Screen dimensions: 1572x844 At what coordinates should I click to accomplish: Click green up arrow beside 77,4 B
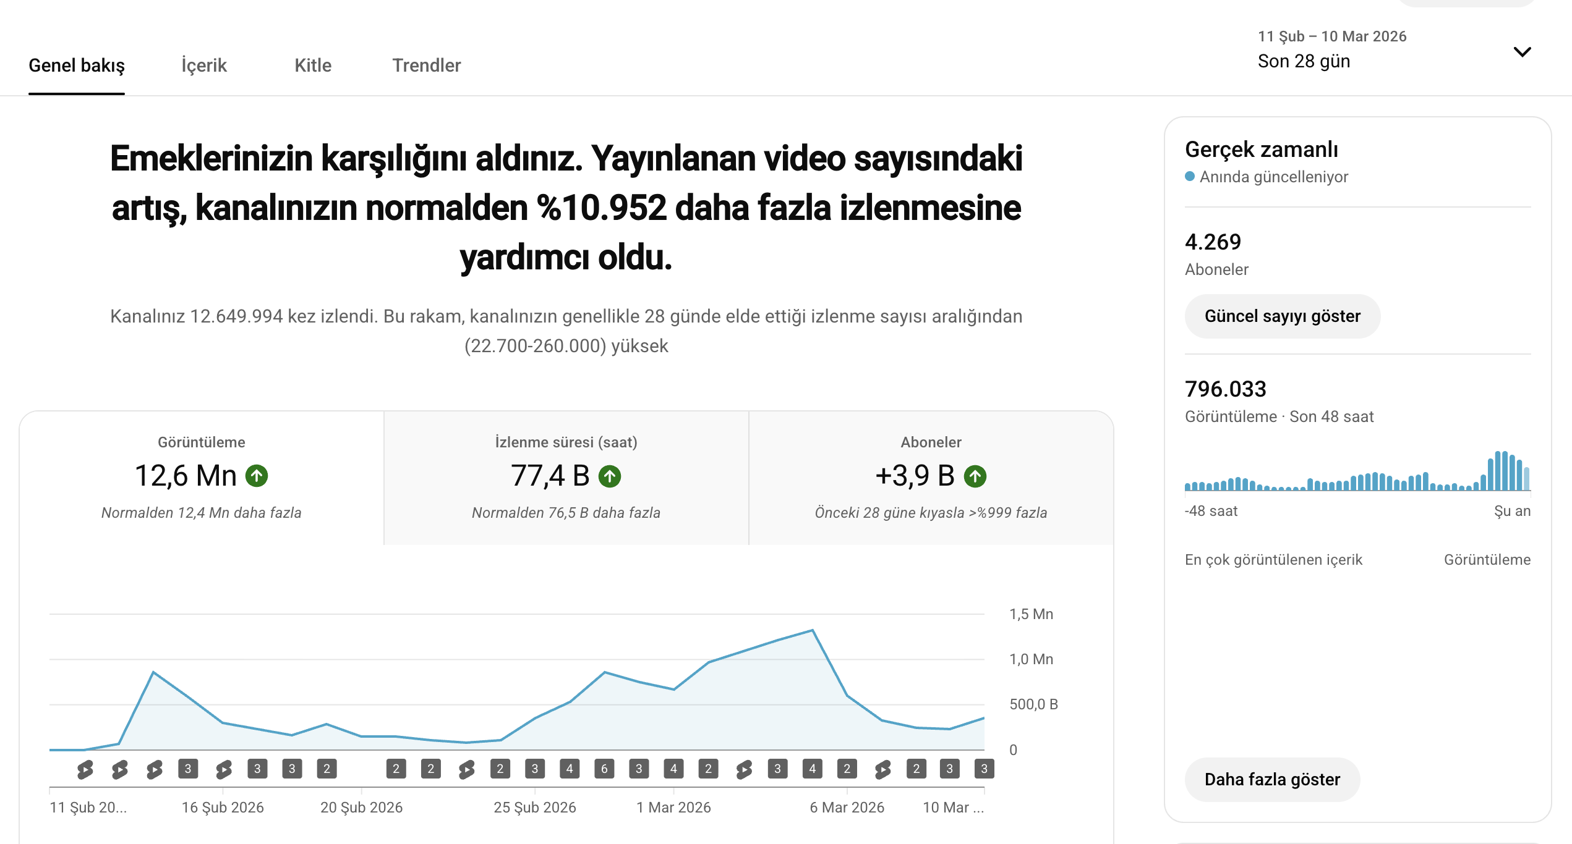pos(610,476)
